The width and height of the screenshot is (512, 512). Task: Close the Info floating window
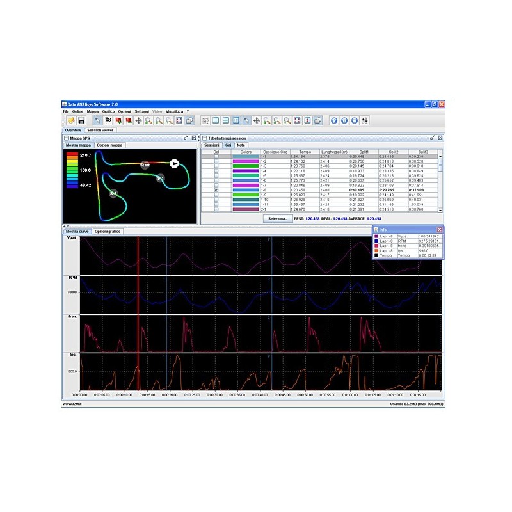(440, 230)
